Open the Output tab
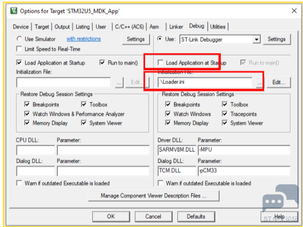Image resolution: width=303 pixels, height=227 pixels. [62, 27]
